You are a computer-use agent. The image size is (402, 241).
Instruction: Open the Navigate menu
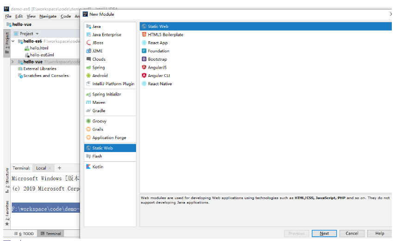48,16
